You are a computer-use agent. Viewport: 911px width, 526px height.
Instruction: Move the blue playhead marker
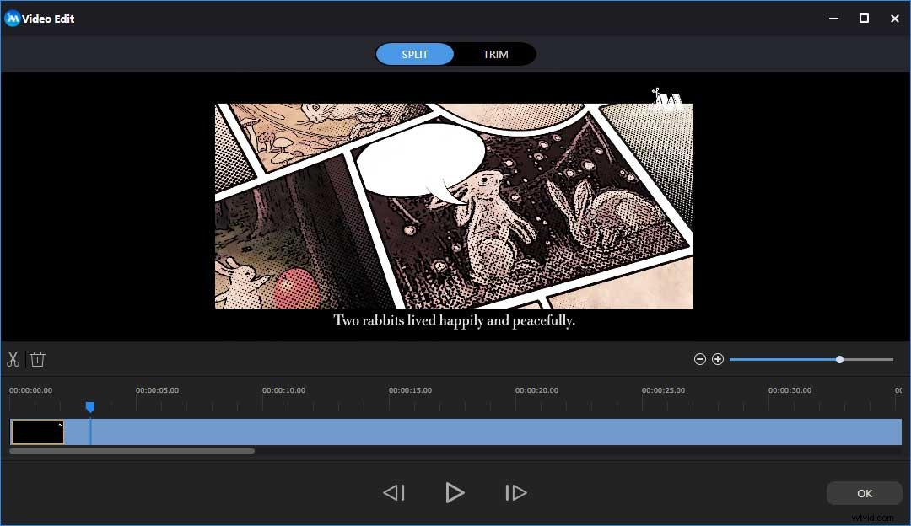tap(90, 407)
